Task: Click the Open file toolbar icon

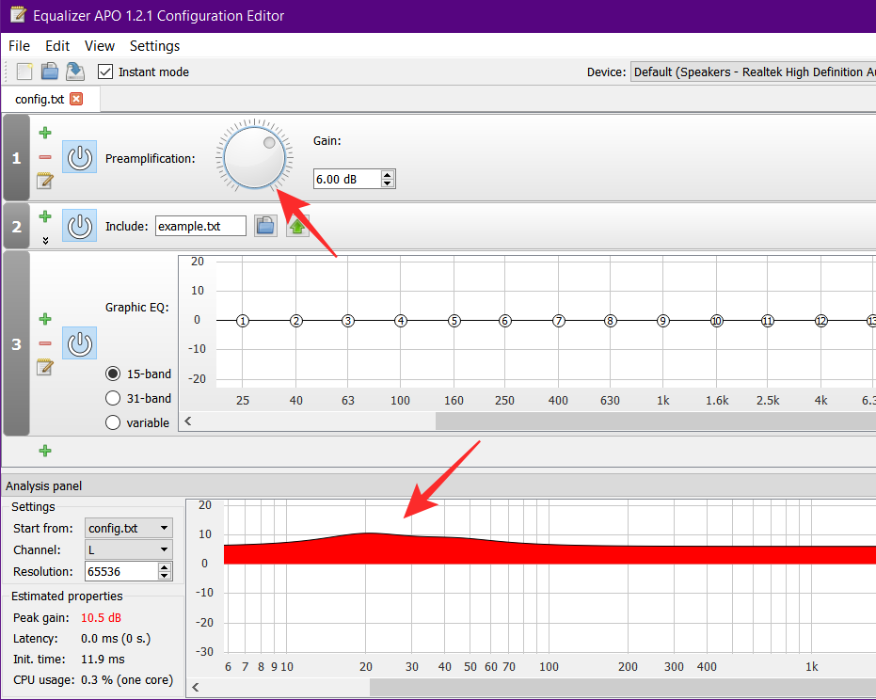Action: pos(50,72)
